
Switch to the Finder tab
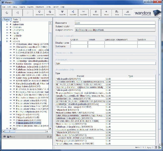[15, 19]
